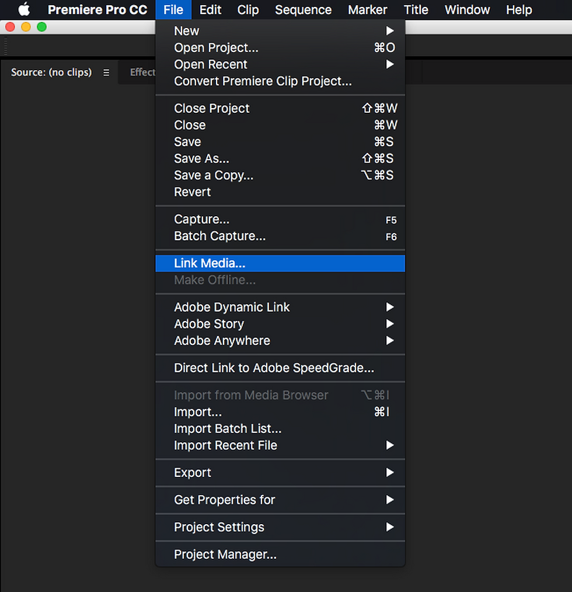Open the Title menu
This screenshot has width=572, height=592.
416,9
